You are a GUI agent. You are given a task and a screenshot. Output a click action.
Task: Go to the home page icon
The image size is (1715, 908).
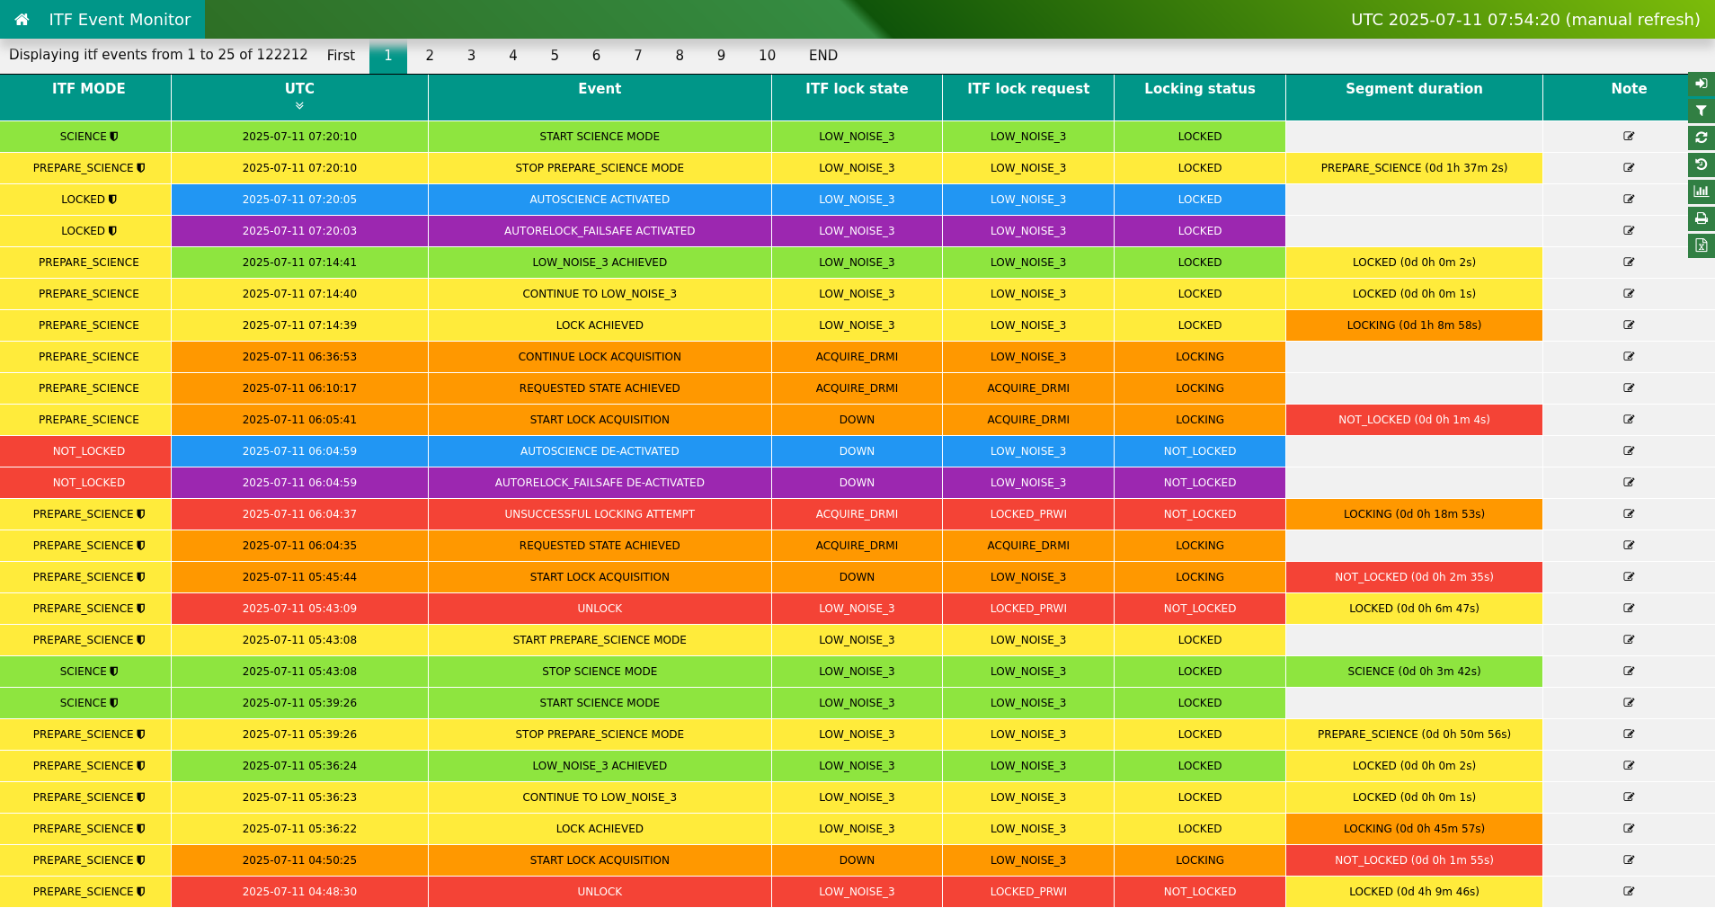coord(22,19)
